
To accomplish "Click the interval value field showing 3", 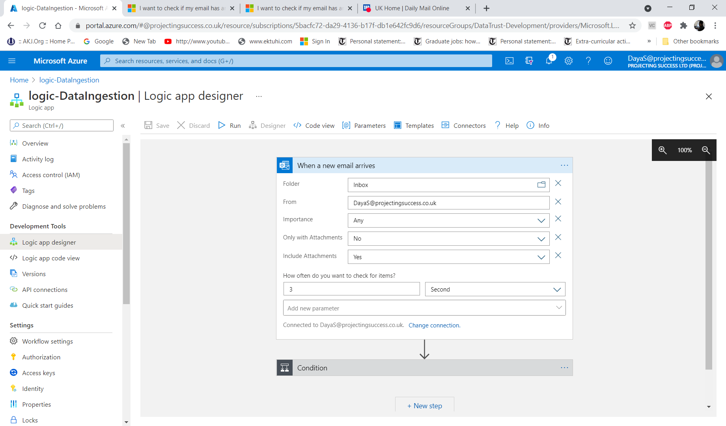I will (351, 289).
